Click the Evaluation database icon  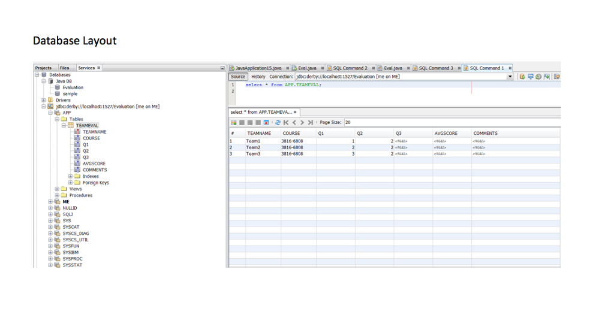[x=58, y=87]
